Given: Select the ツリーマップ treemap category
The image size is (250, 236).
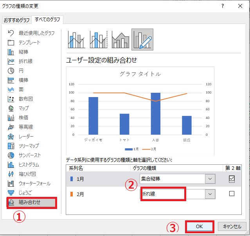Looking at the screenshot, I should point(23,146).
